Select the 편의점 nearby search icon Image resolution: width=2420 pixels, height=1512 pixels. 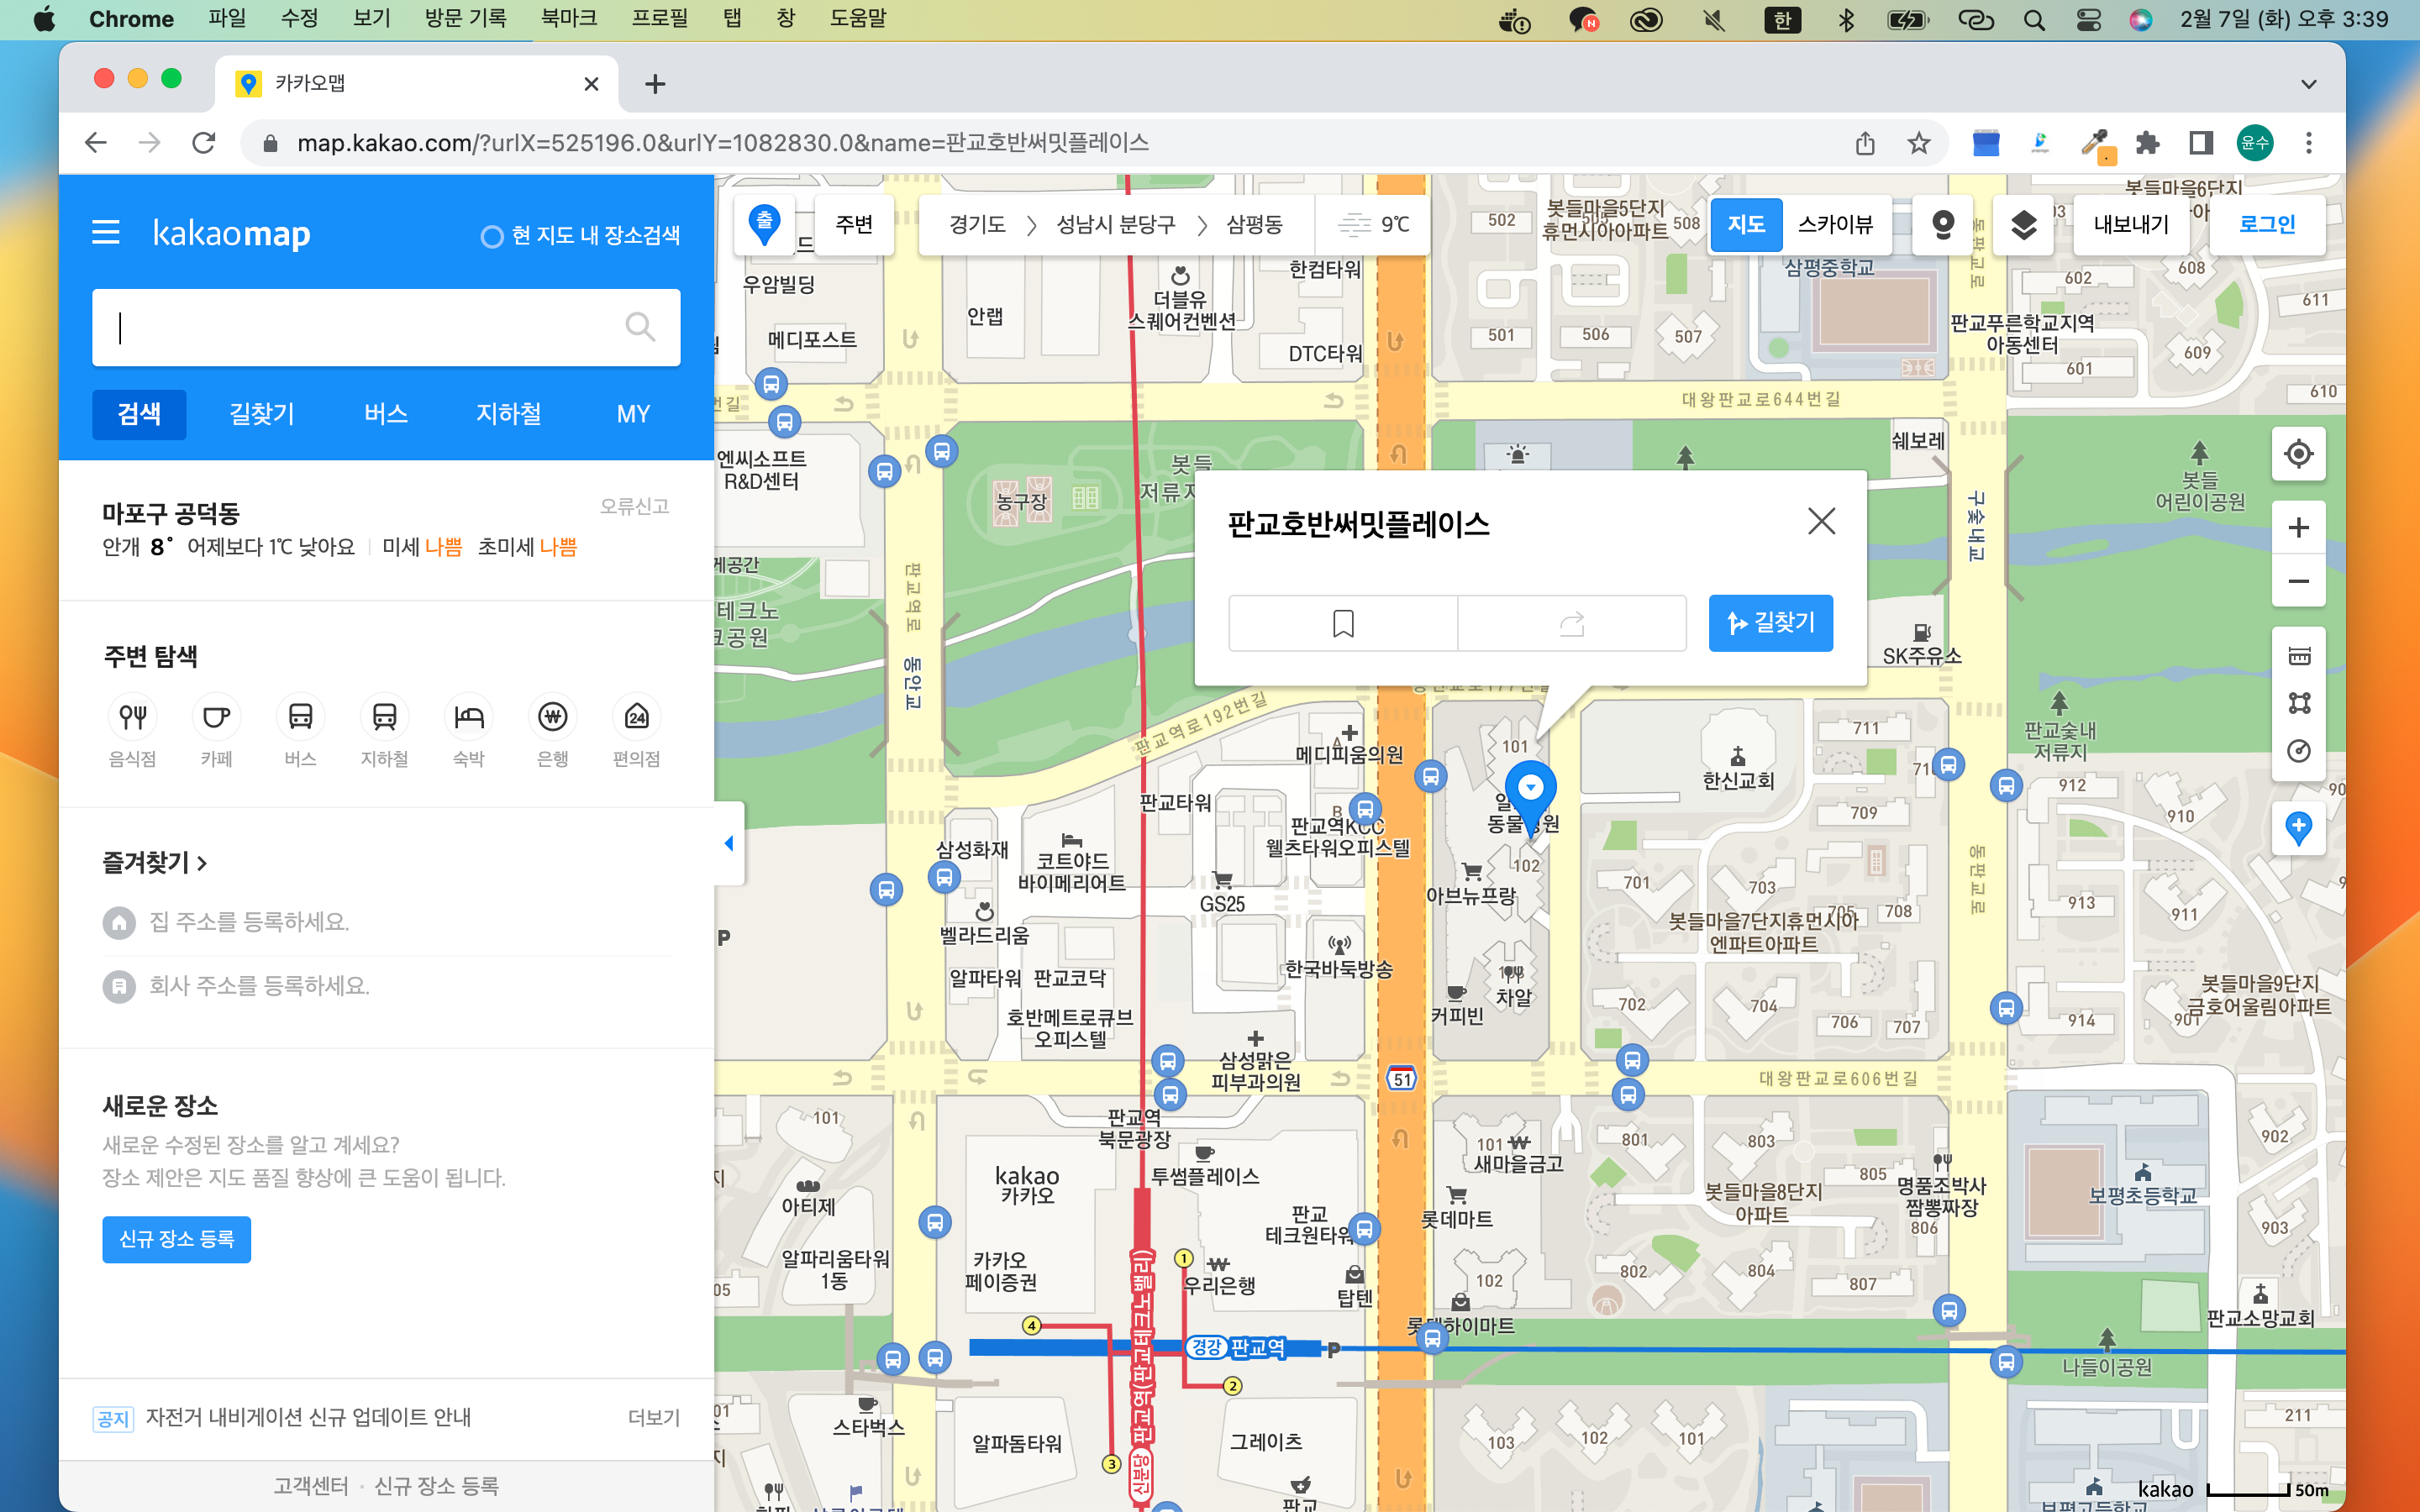(636, 718)
